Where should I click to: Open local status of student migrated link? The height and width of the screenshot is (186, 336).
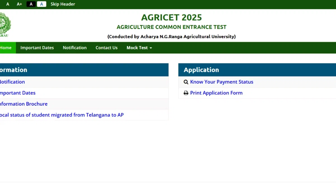tap(62, 115)
